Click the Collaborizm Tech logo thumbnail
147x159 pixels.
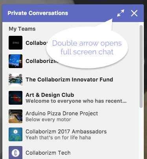(x=15, y=153)
